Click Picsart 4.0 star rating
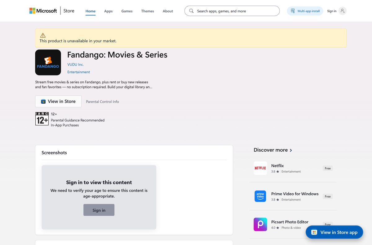Viewport: 372px width, 245px height. pos(275,228)
